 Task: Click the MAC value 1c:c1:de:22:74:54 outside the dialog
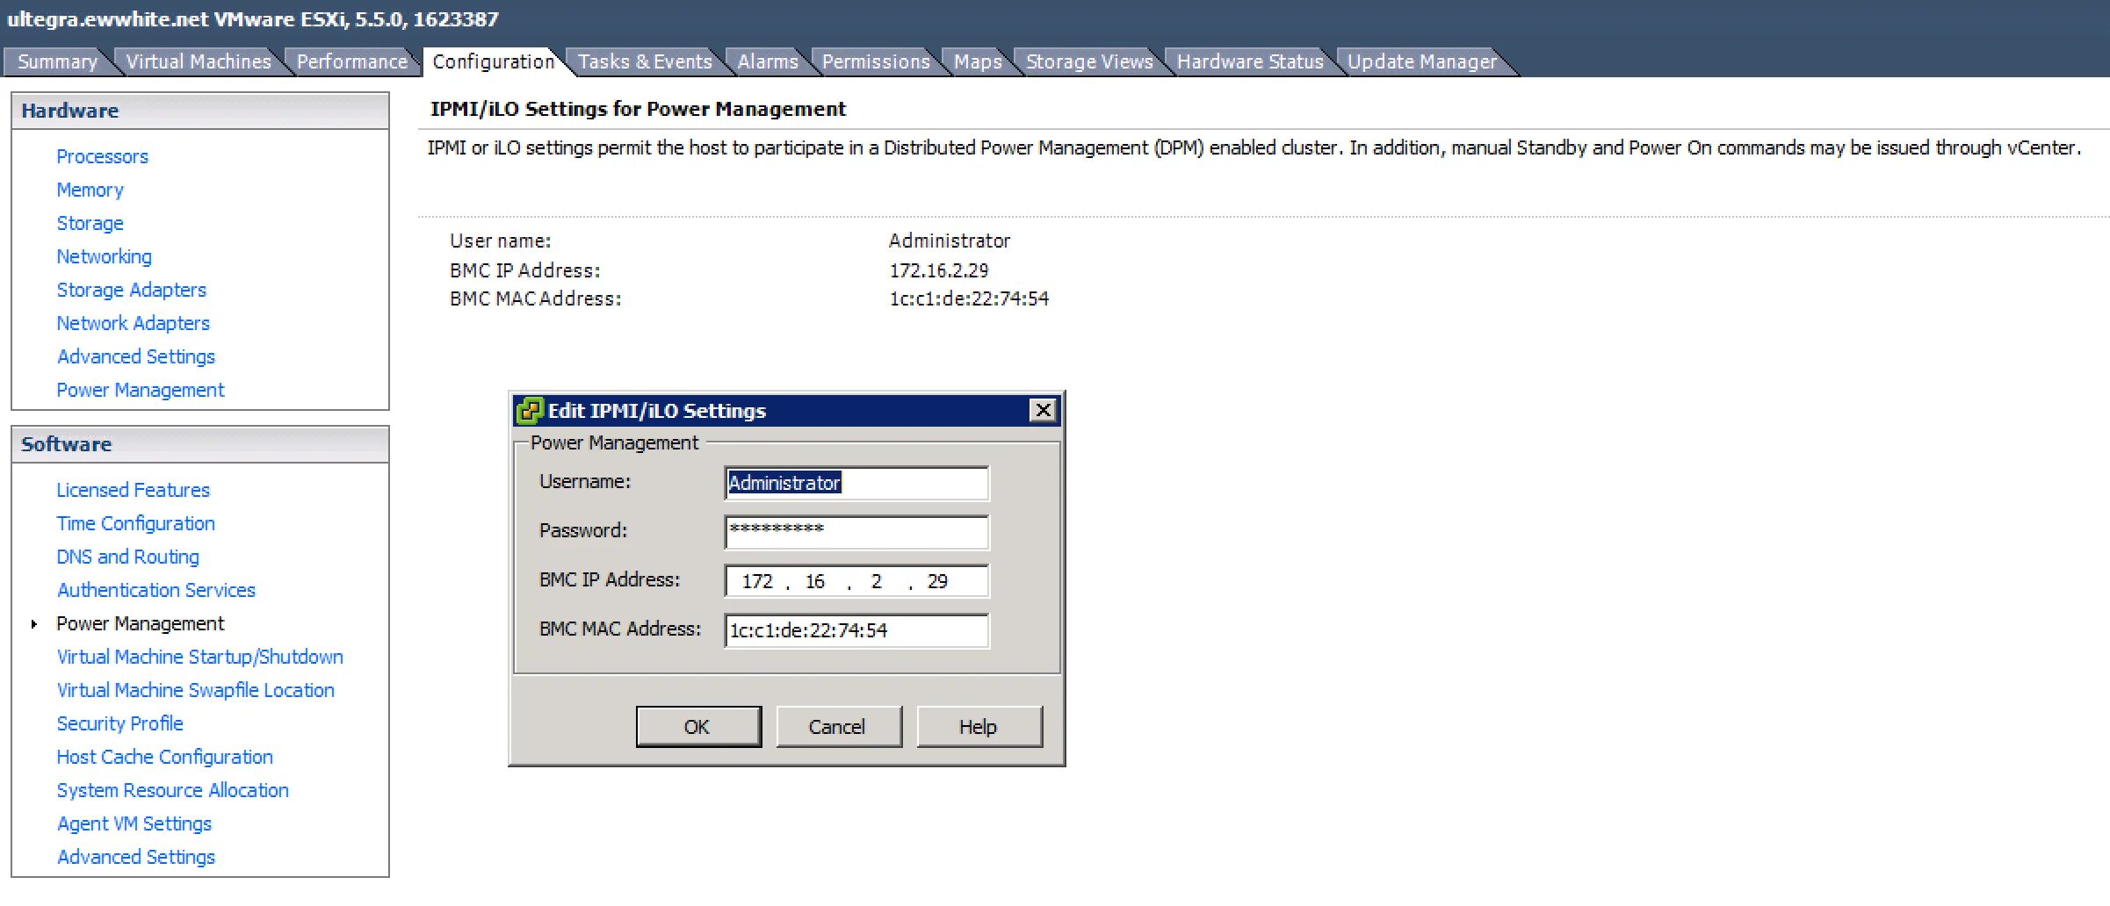coord(969,298)
